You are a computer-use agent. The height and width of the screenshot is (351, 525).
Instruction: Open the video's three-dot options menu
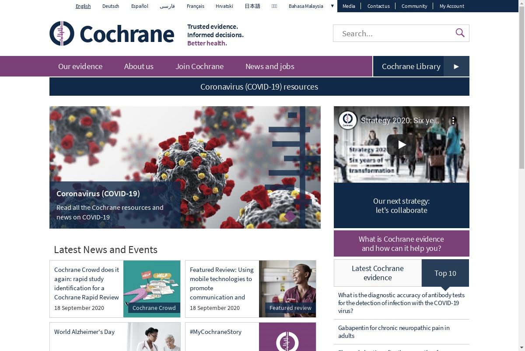(453, 121)
